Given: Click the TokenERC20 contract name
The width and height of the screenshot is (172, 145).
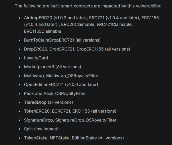Looking at the screenshot, I should click(36, 111).
